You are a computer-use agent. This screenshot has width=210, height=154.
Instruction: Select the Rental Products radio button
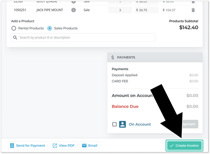click(x=14, y=28)
